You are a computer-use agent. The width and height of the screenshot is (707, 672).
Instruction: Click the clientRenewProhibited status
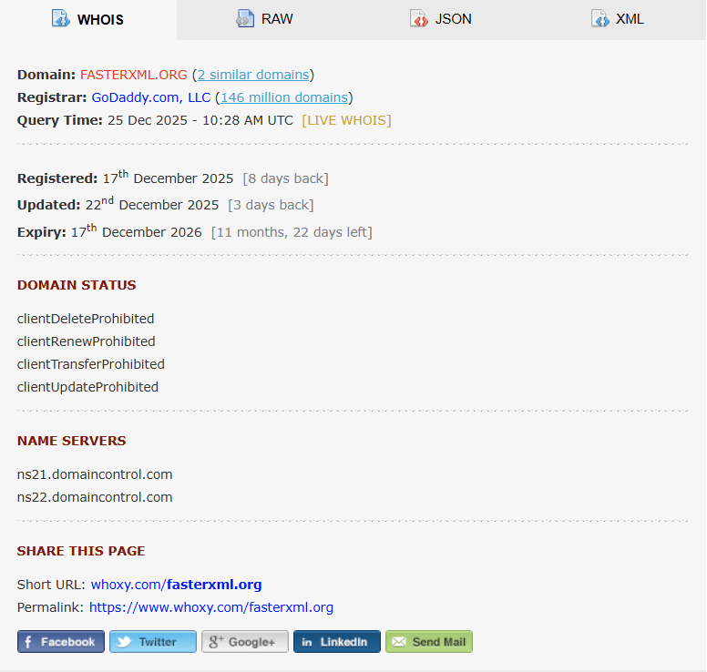coord(87,341)
